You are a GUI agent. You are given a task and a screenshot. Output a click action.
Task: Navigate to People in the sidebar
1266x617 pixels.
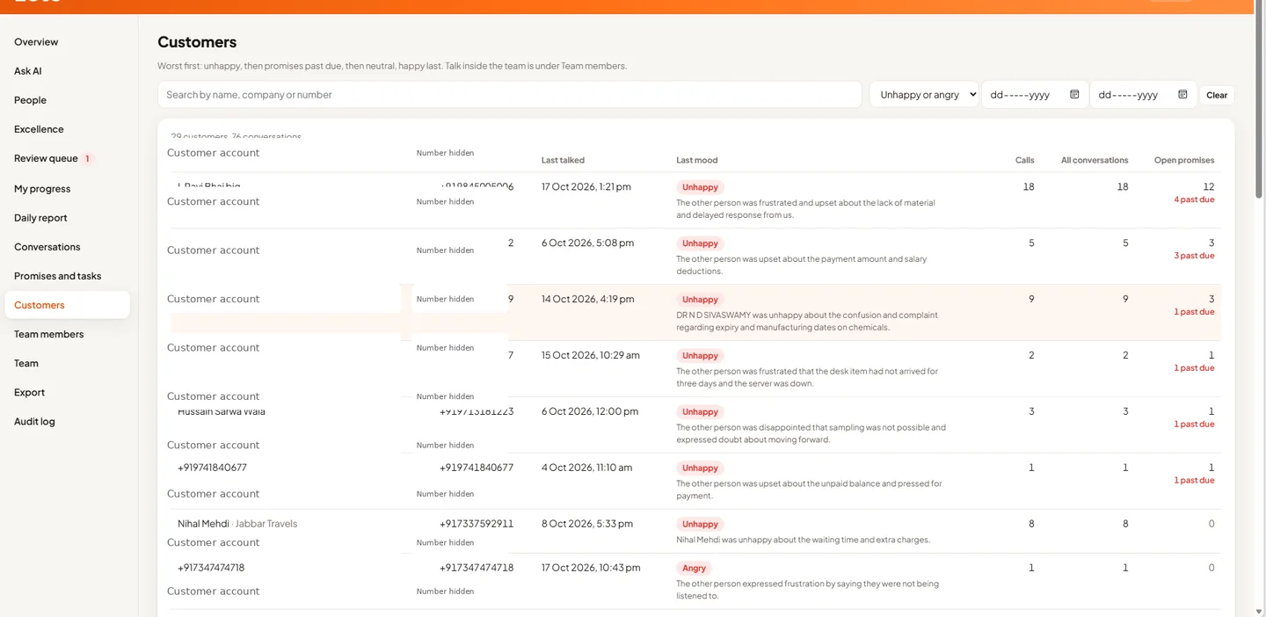click(x=30, y=100)
